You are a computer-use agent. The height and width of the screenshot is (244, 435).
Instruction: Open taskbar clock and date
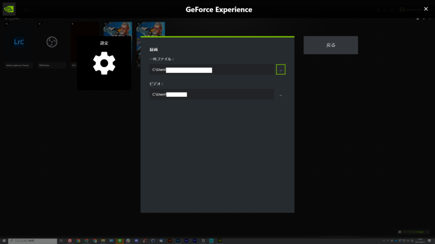click(x=420, y=241)
